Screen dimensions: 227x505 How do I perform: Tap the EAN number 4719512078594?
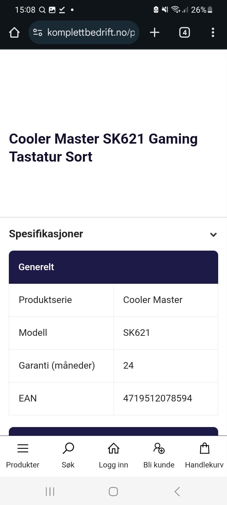[x=157, y=398]
